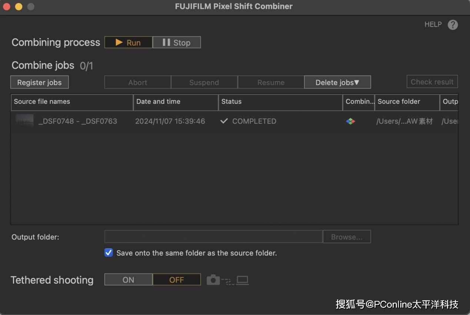Click the Browse... output folder button
The height and width of the screenshot is (315, 470).
coord(346,237)
